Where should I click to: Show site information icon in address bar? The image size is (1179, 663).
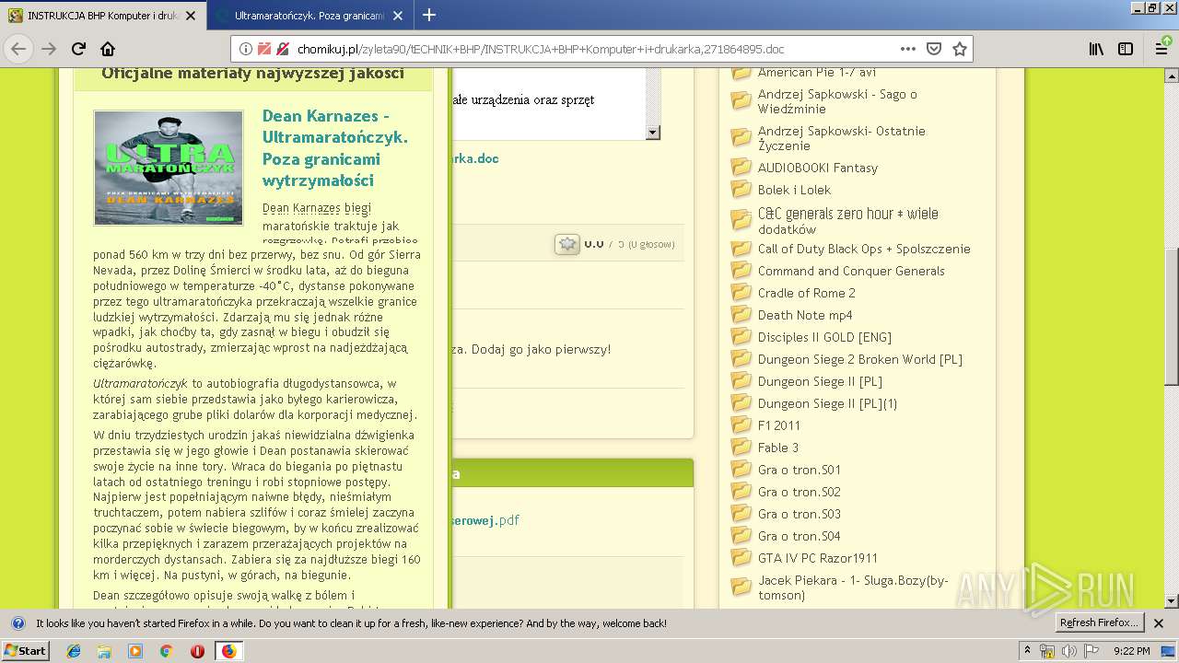click(x=245, y=49)
